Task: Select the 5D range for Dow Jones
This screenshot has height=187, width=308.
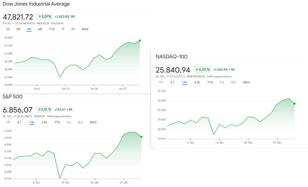Action: (x=18, y=29)
